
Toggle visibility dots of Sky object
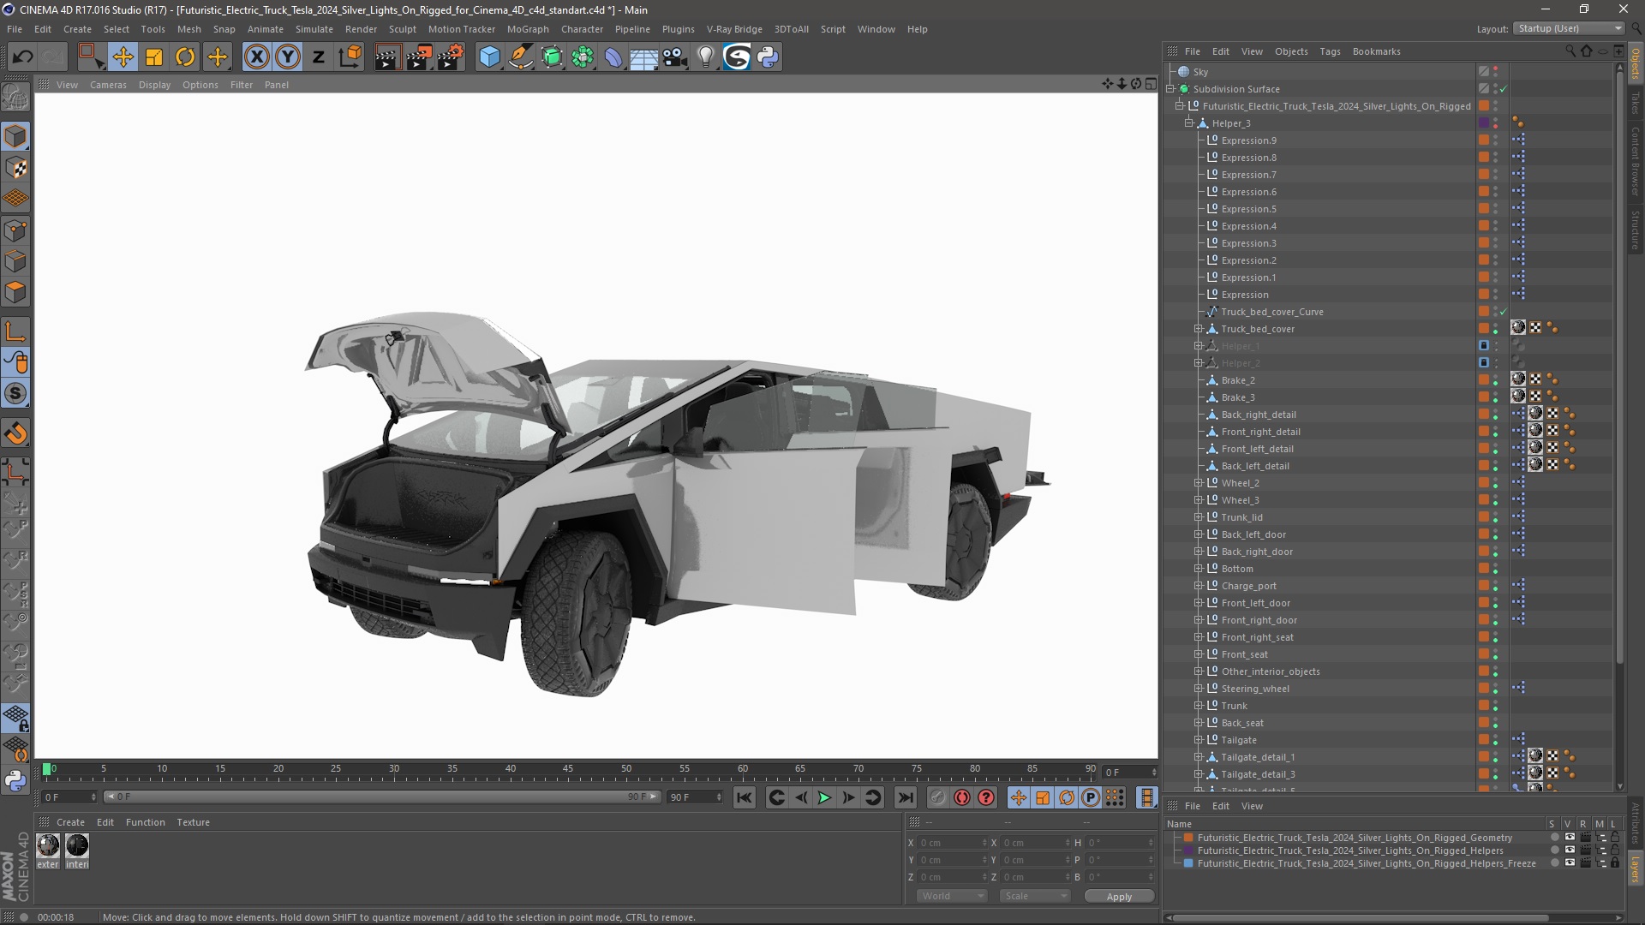tap(1496, 72)
